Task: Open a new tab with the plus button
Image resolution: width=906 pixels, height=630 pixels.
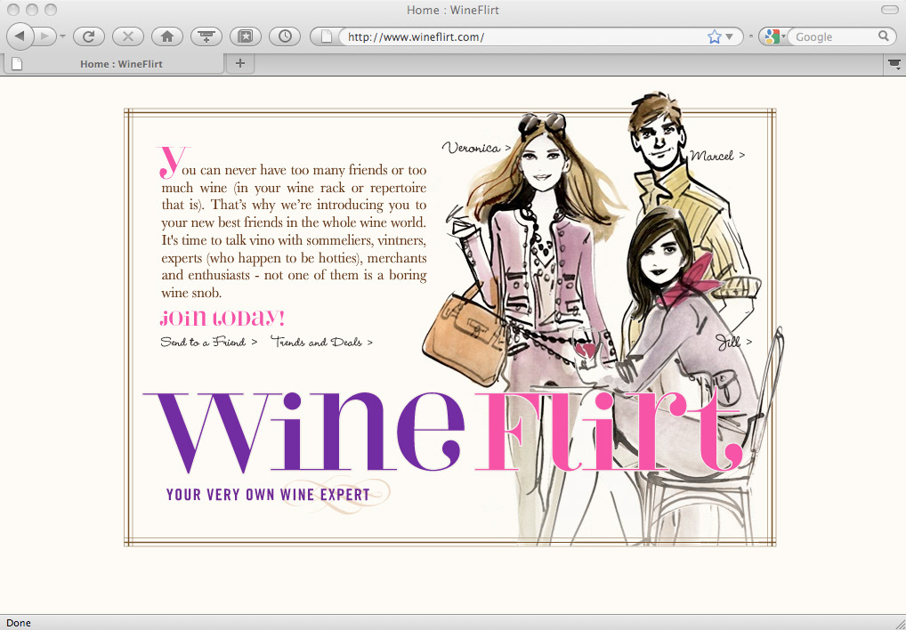Action: click(240, 63)
